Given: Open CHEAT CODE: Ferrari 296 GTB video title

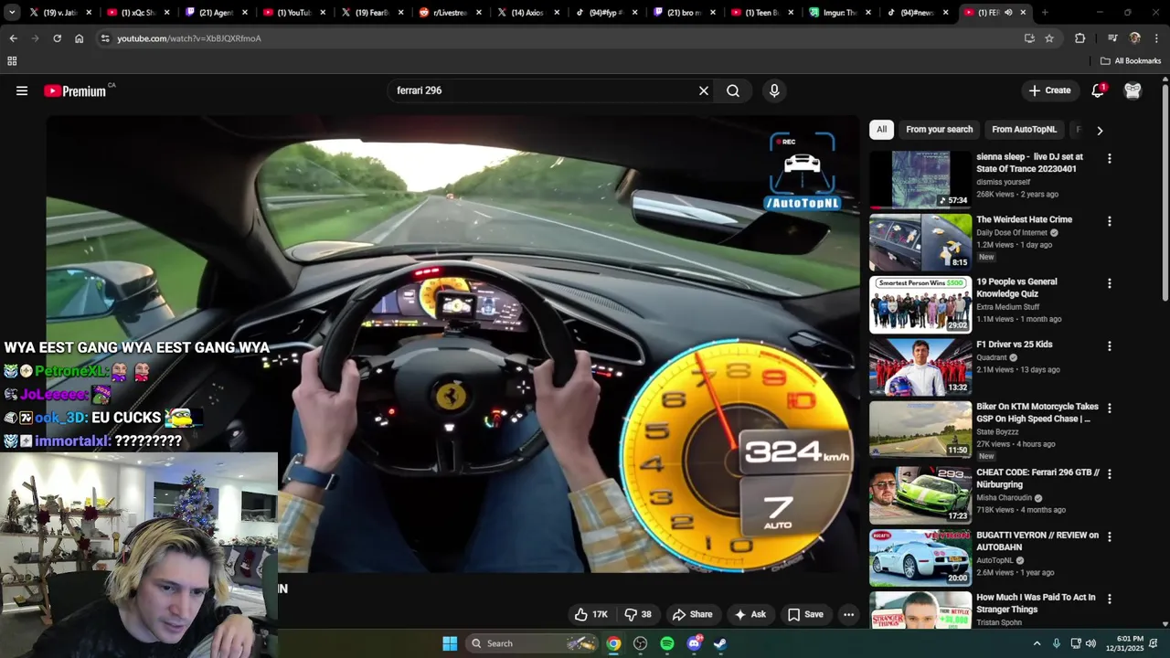Looking at the screenshot, I should [1037, 479].
